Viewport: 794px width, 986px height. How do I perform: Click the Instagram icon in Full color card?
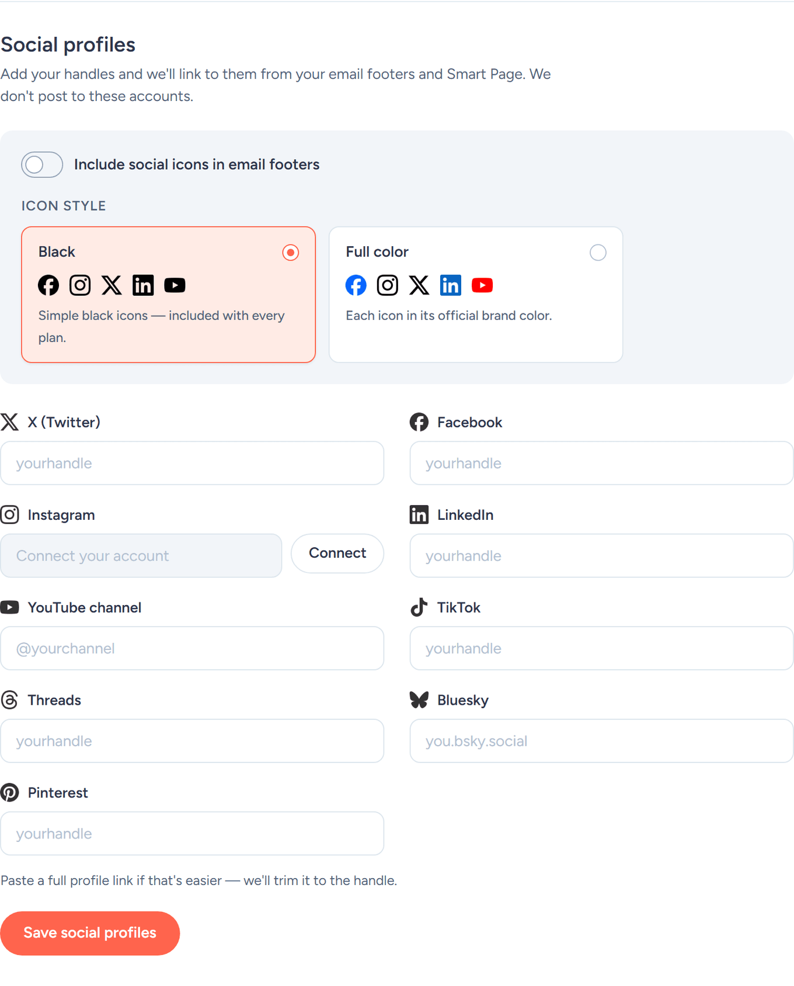point(388,285)
